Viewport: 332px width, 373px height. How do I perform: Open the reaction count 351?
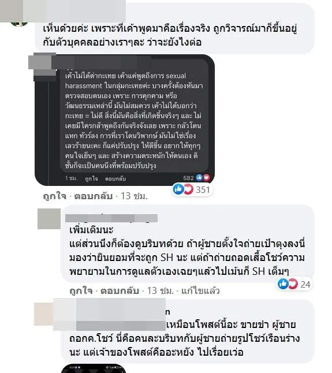203,189
